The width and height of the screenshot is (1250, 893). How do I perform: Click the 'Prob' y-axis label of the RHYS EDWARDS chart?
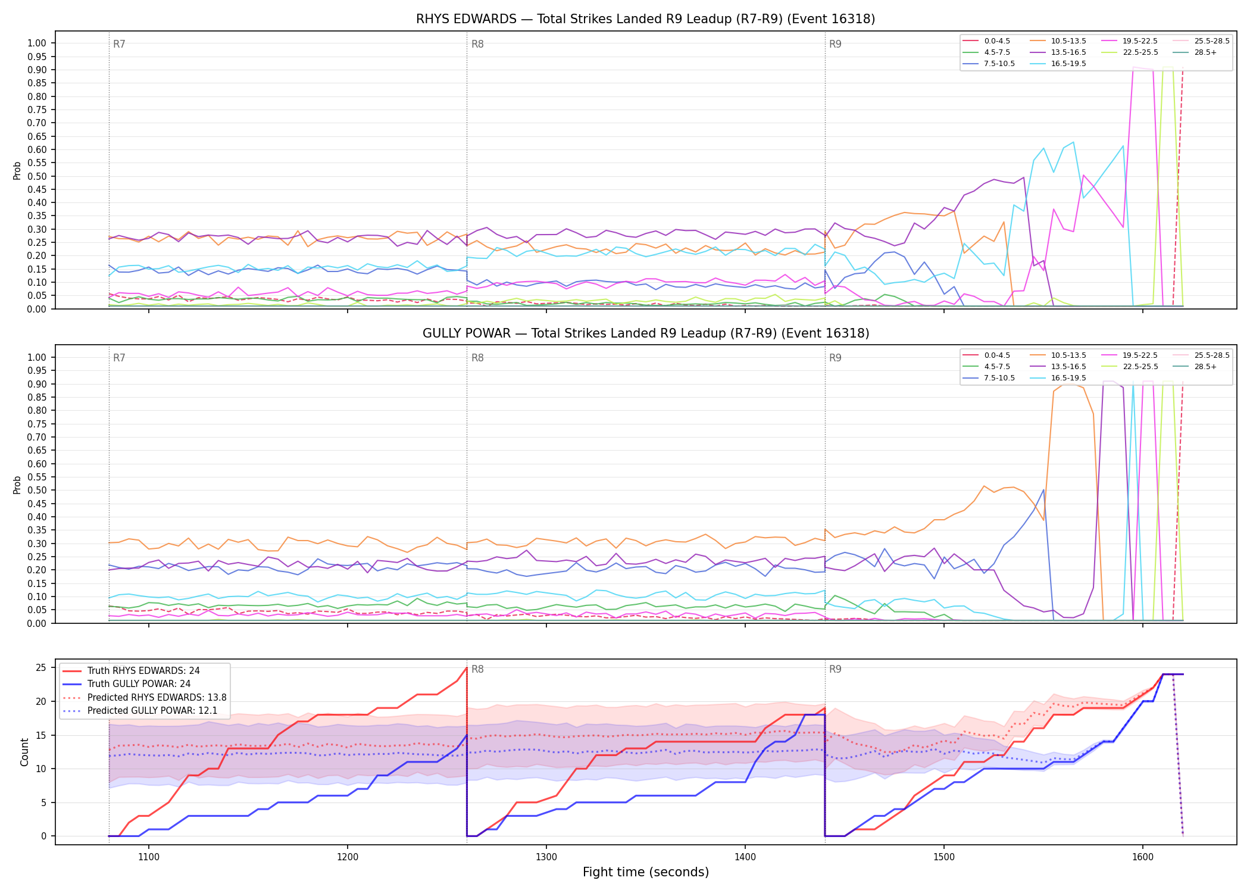17,170
